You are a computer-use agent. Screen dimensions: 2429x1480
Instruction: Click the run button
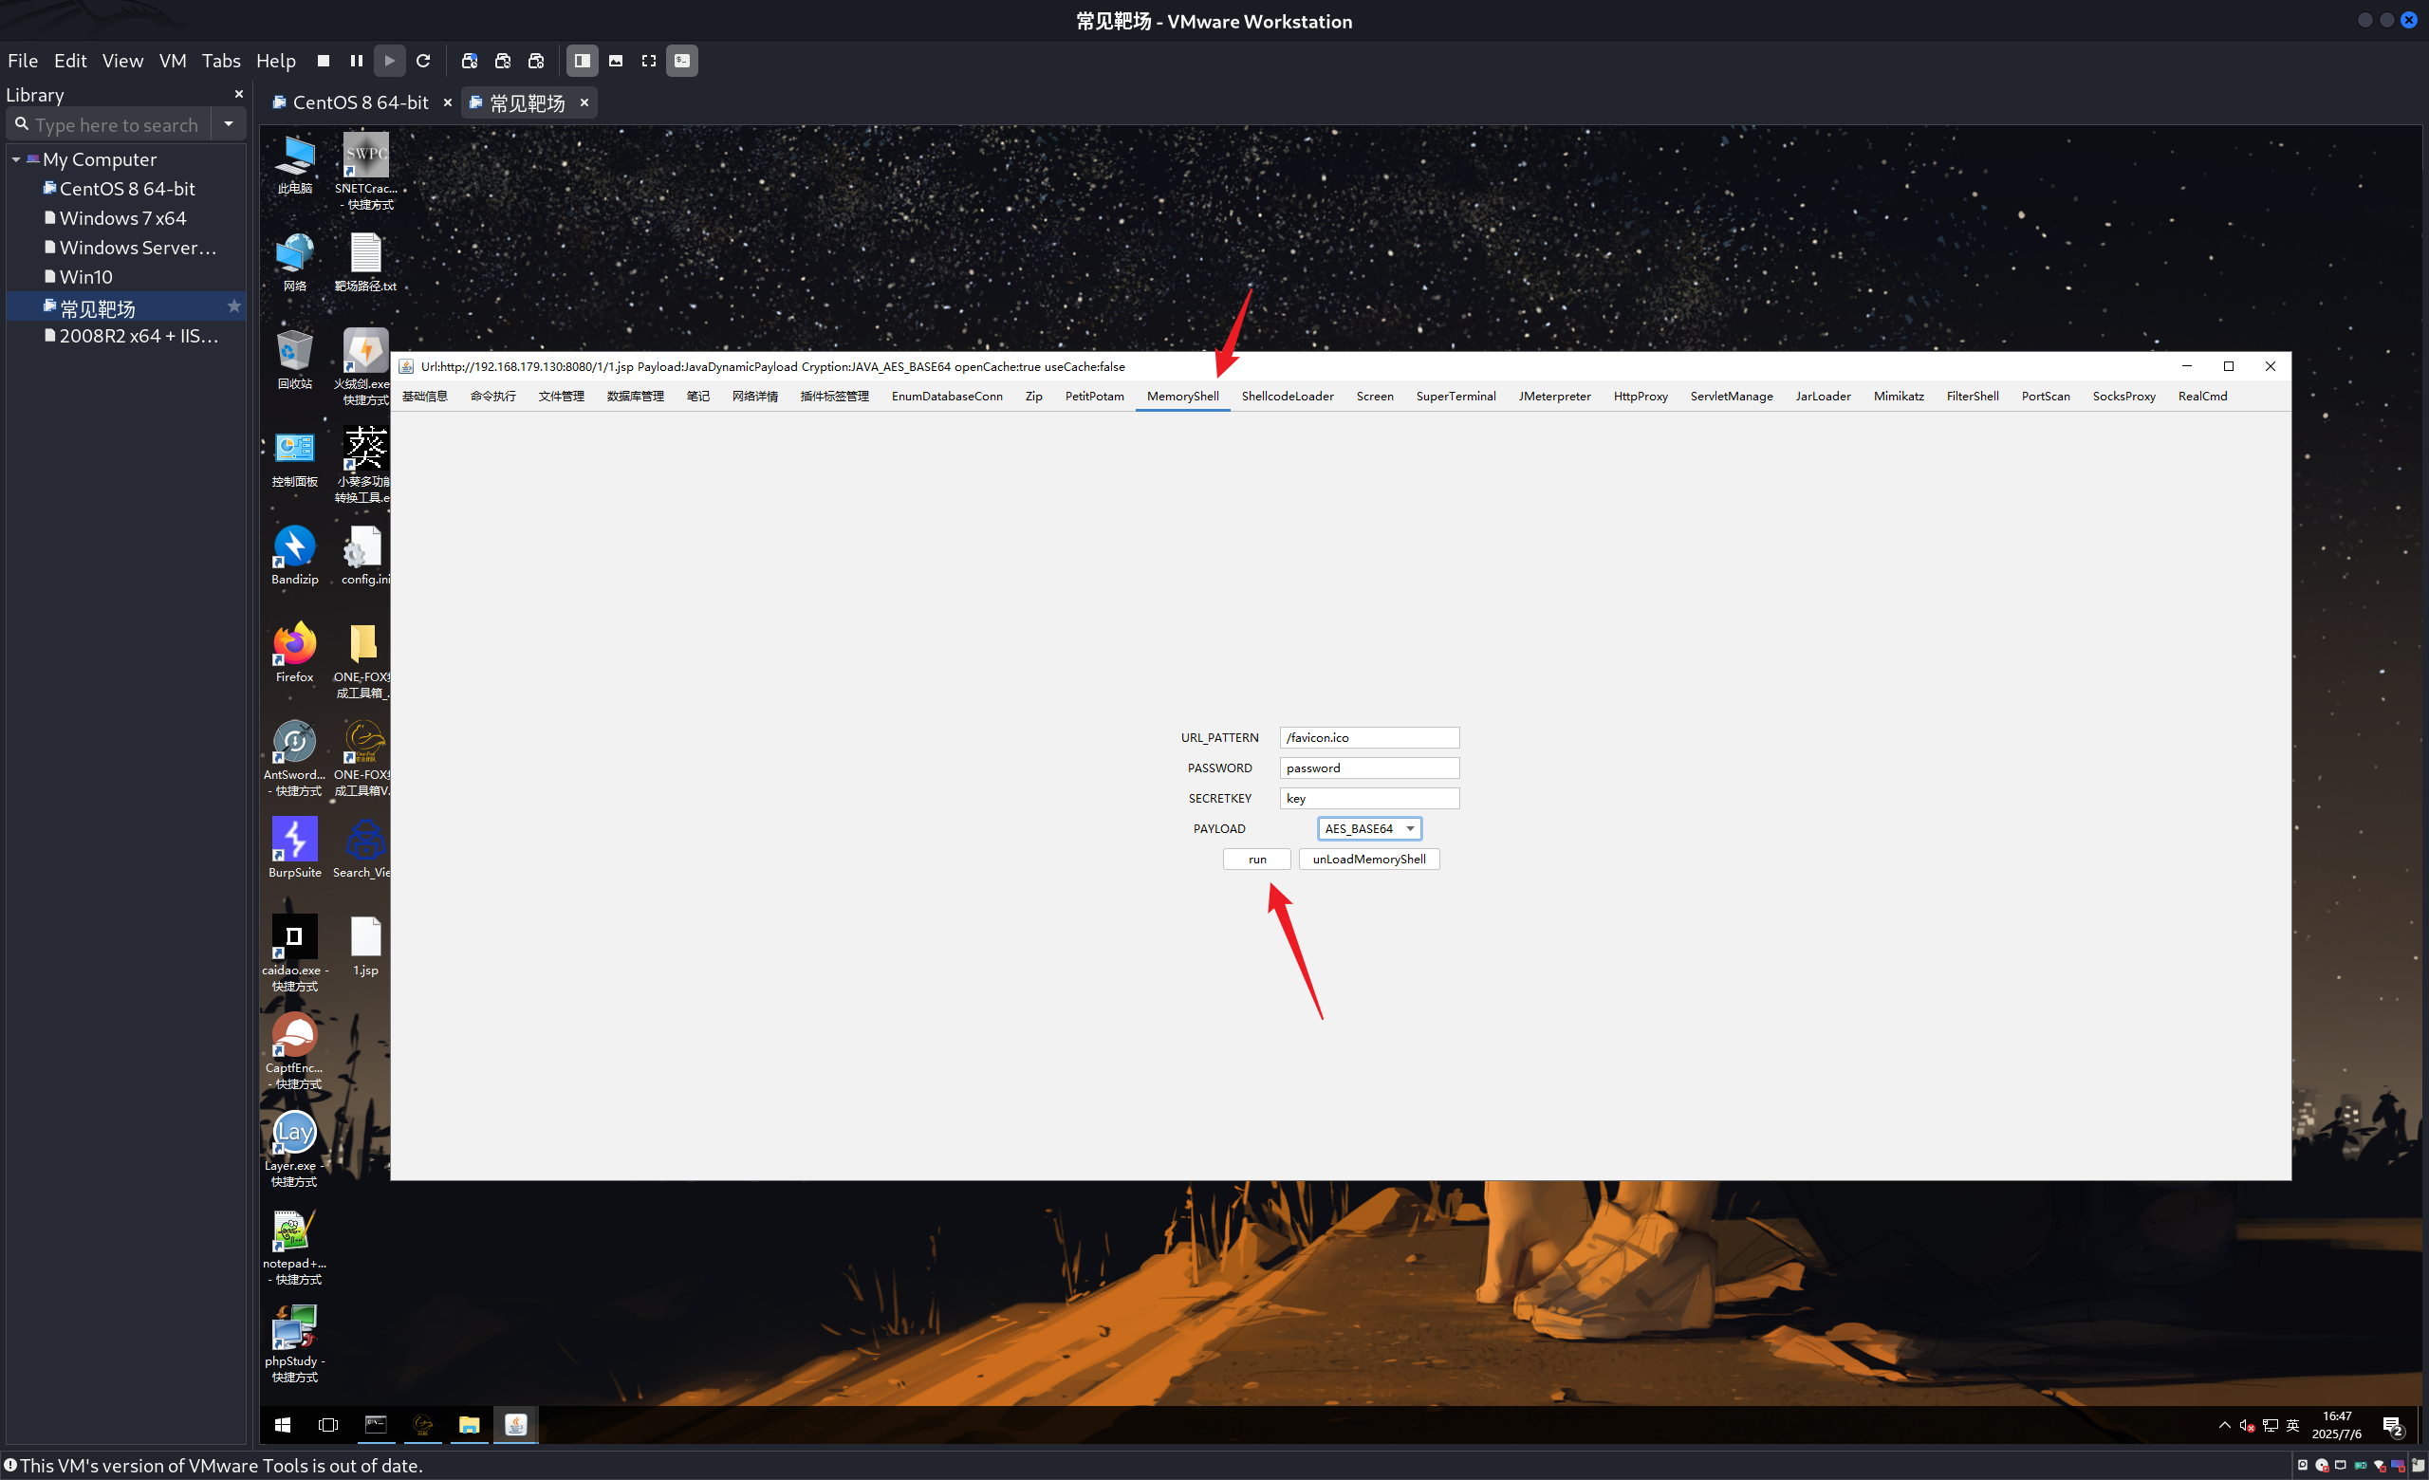[1257, 860]
